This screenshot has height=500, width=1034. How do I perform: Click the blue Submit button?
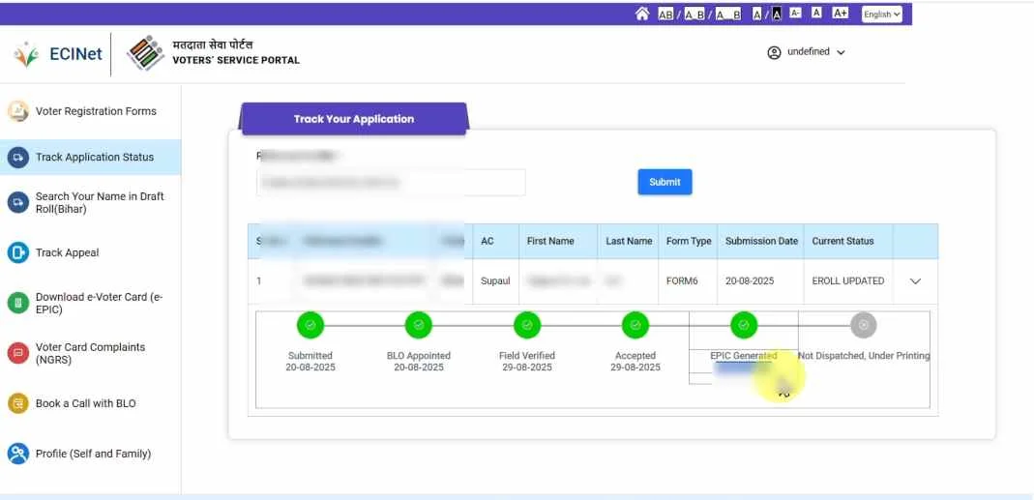click(665, 182)
